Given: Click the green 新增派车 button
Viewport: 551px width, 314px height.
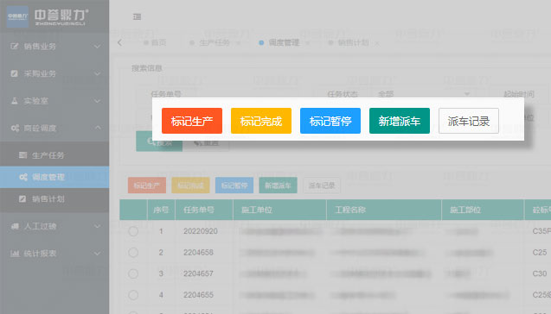Looking at the screenshot, I should tap(400, 121).
